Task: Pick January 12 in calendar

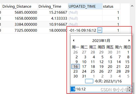Action: [x=101, y=62]
